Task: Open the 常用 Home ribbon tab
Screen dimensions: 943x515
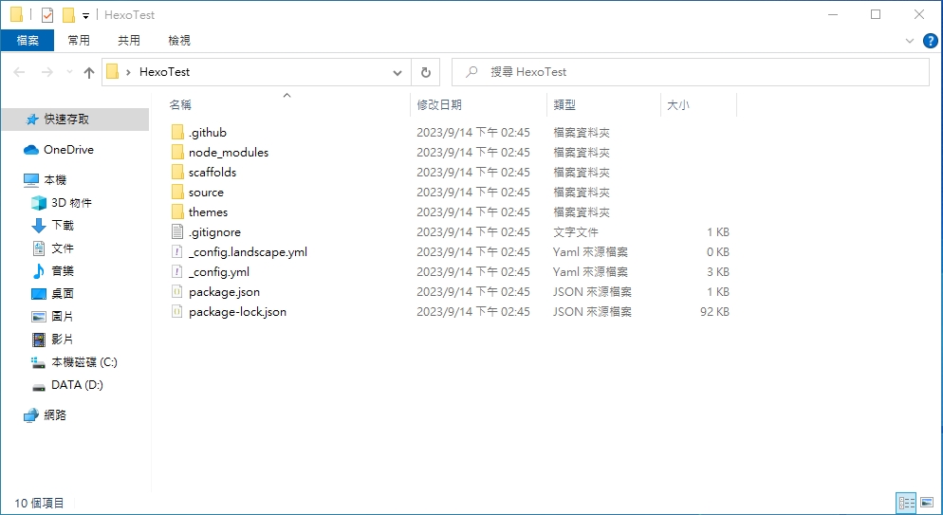Action: point(79,40)
